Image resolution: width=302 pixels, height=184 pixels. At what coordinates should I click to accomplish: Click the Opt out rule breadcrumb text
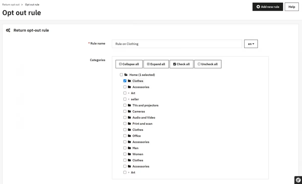(32, 5)
